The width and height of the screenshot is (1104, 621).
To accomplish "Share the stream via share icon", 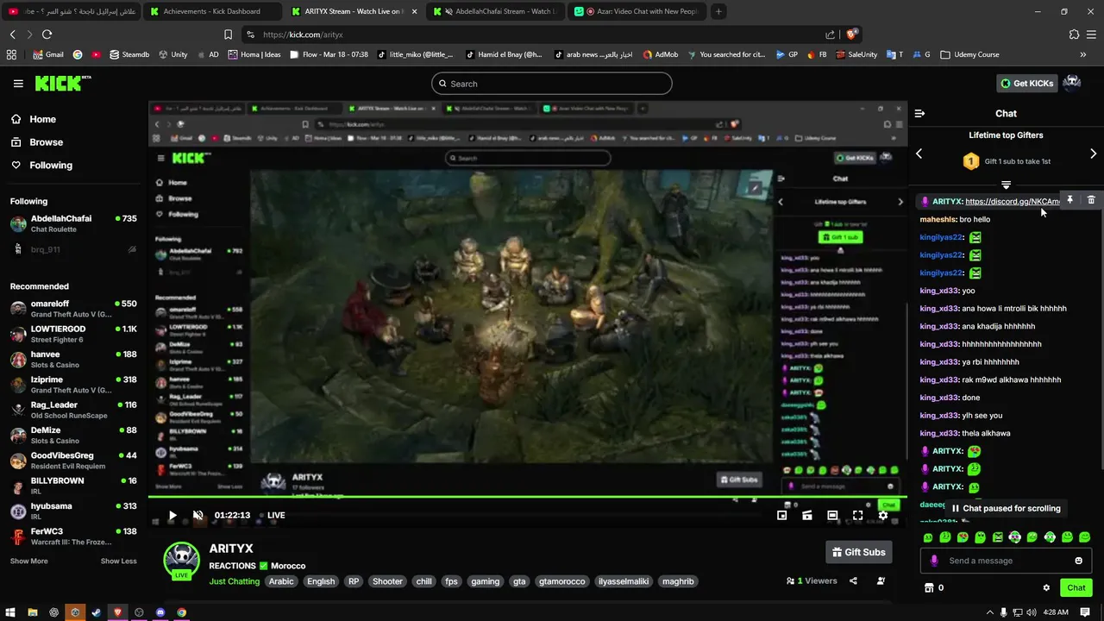I will [853, 581].
